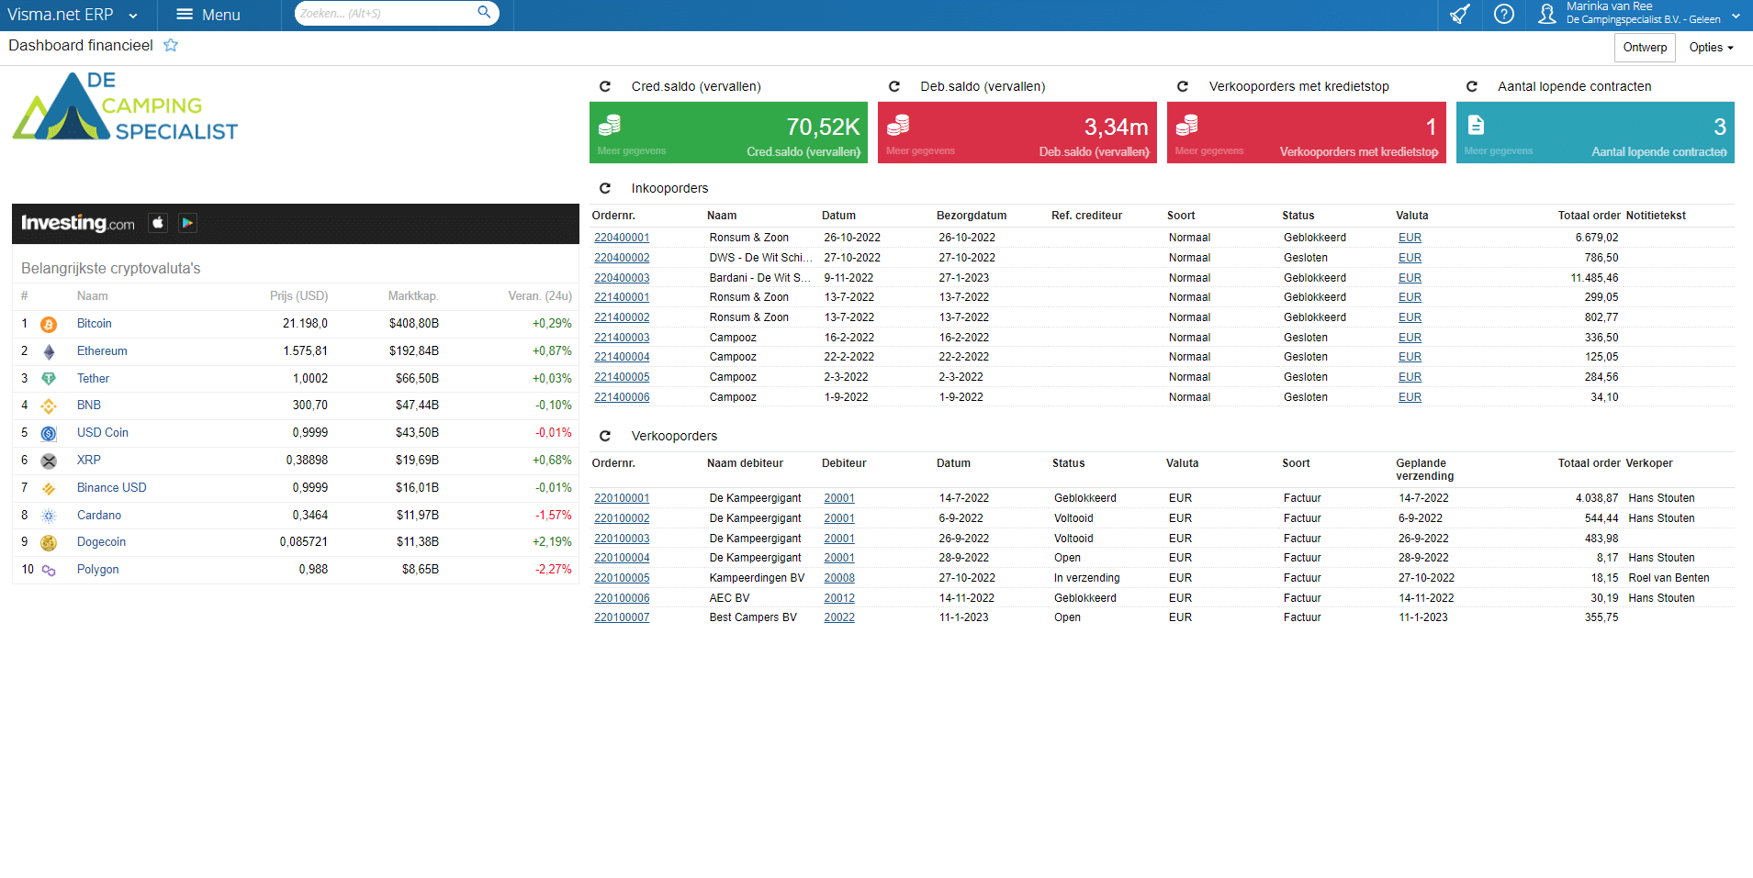Click the Ontwerp button

1644,48
